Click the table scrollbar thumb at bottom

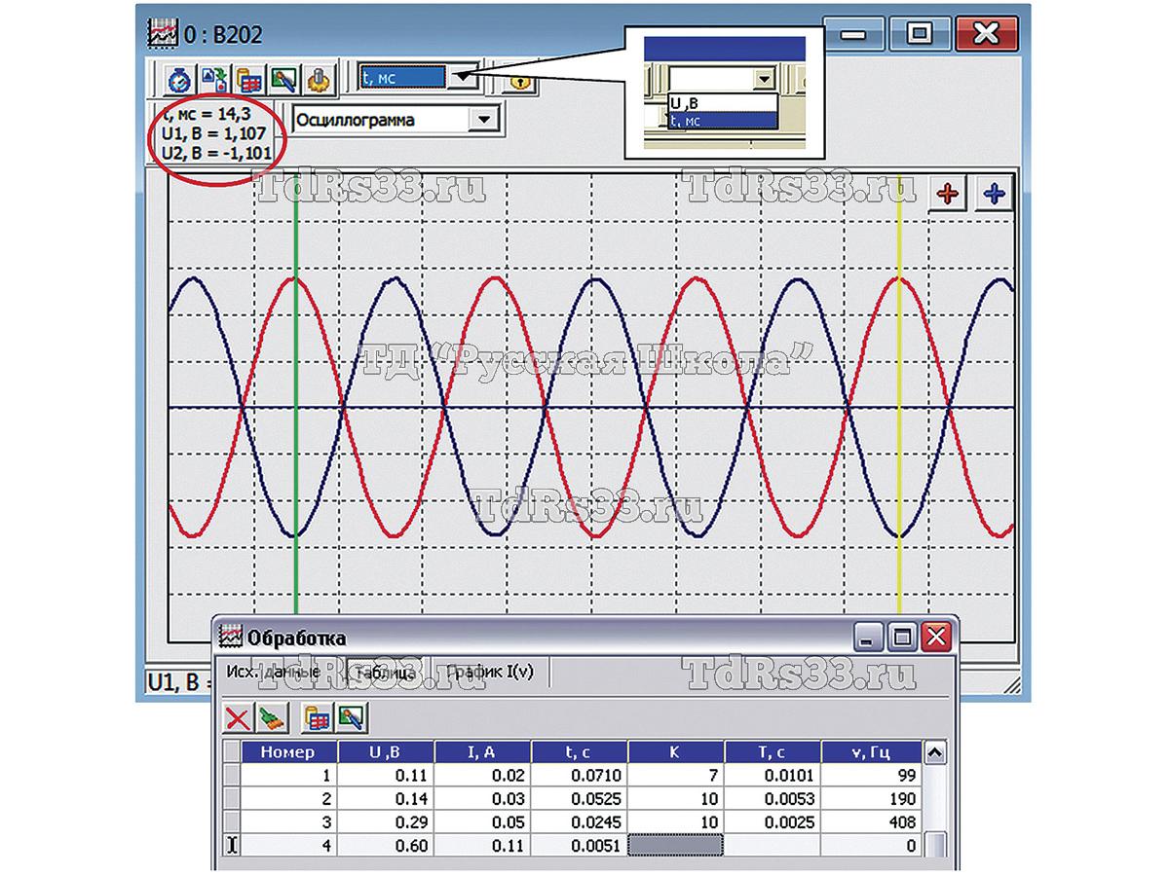point(934,846)
